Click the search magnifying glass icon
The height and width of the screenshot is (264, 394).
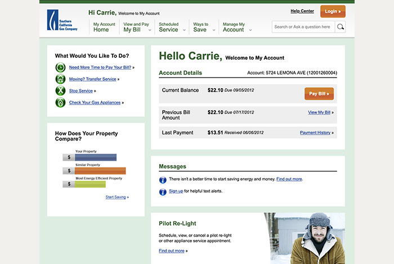(340, 27)
